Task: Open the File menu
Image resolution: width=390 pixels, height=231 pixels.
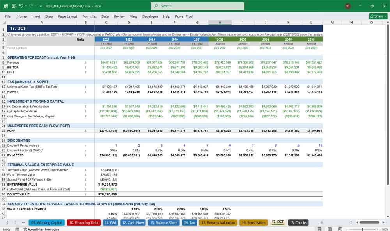Action: click(8, 16)
